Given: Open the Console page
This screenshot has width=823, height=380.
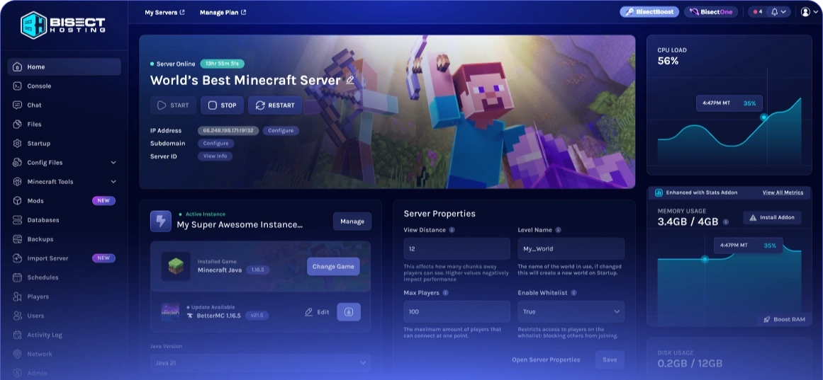Looking at the screenshot, I should [x=64, y=86].
